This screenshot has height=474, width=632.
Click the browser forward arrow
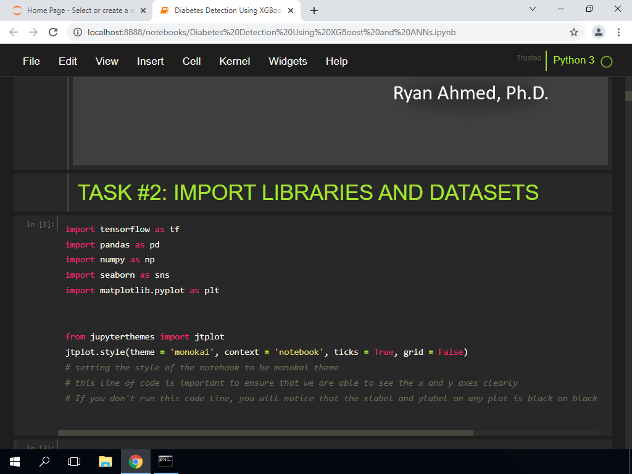pos(33,32)
